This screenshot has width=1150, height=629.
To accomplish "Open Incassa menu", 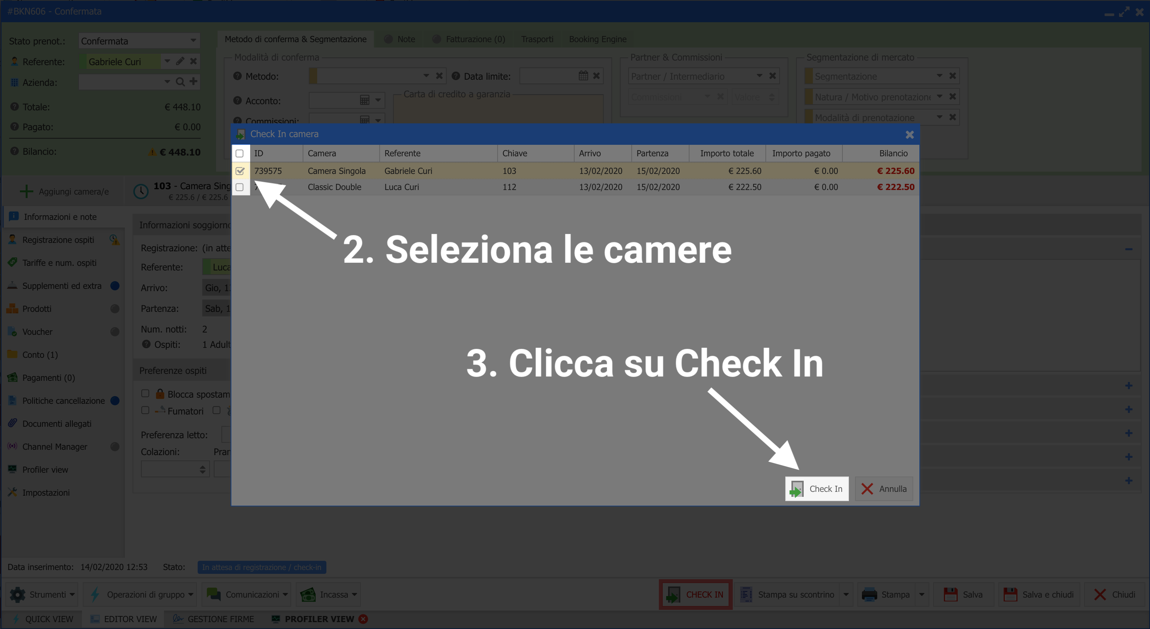I will pos(328,594).
